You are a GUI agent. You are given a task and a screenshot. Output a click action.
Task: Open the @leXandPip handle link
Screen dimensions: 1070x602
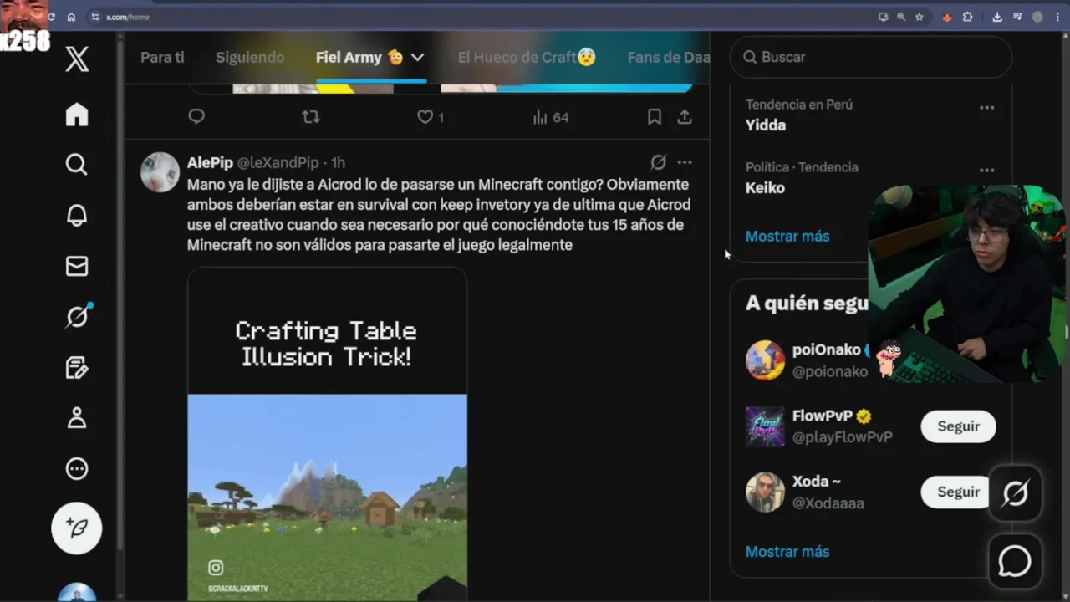pyautogui.click(x=278, y=162)
